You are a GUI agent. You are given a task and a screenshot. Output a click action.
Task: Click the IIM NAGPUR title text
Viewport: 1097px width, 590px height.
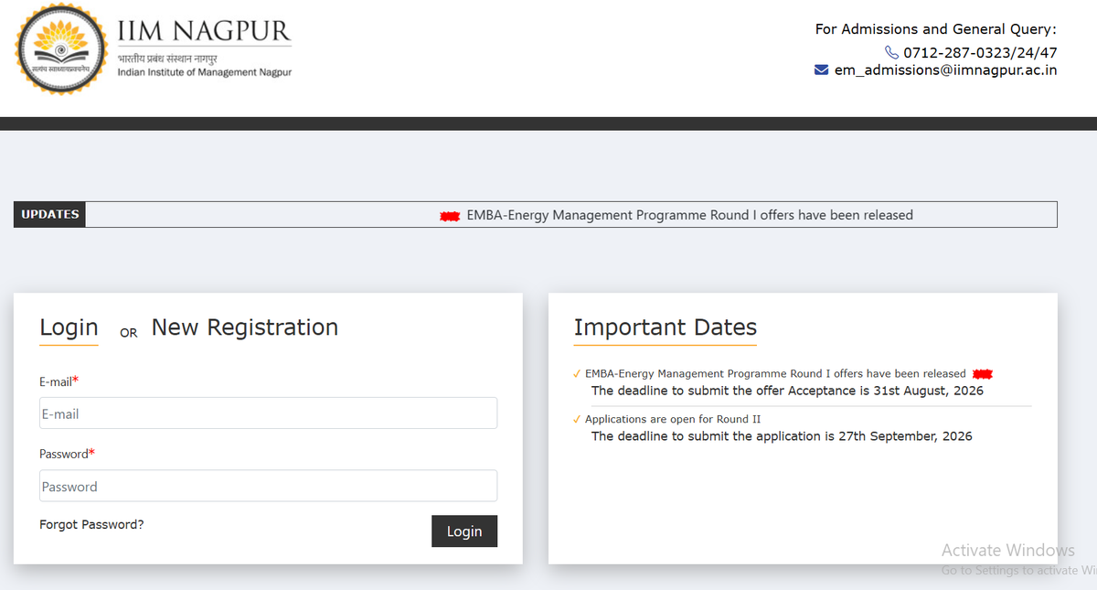205,30
